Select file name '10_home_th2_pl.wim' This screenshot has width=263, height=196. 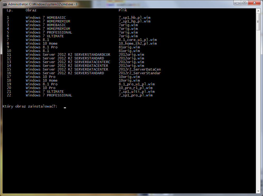(138, 44)
